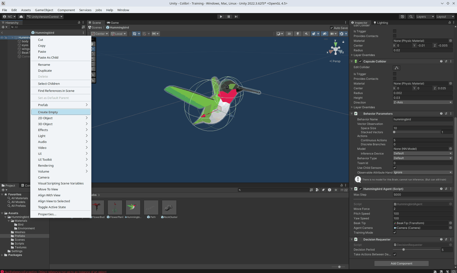457x273 pixels.
Task: Click the Cloud services icon
Action: 21,17
